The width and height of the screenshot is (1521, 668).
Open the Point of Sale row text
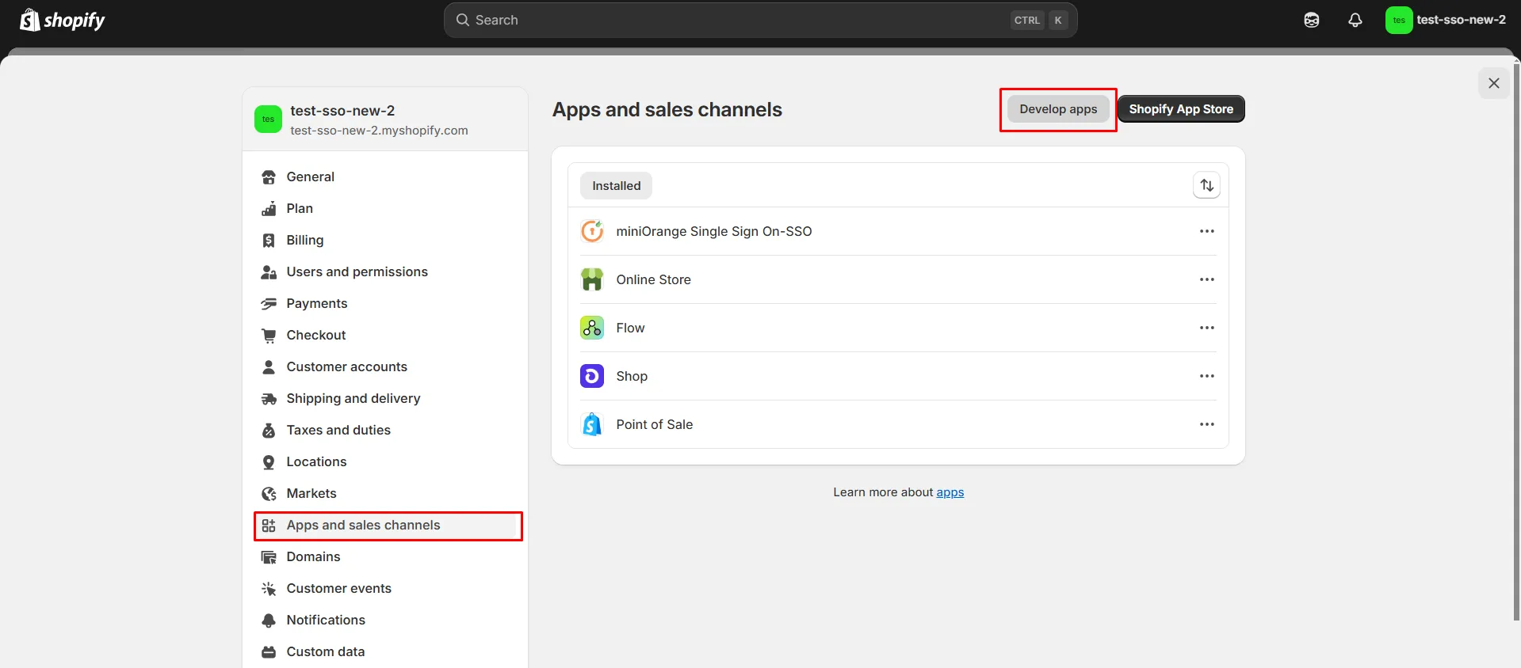654,424
